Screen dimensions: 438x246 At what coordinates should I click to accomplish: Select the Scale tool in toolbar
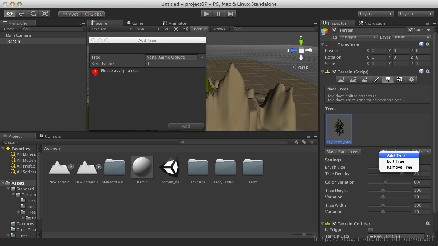(x=44, y=14)
